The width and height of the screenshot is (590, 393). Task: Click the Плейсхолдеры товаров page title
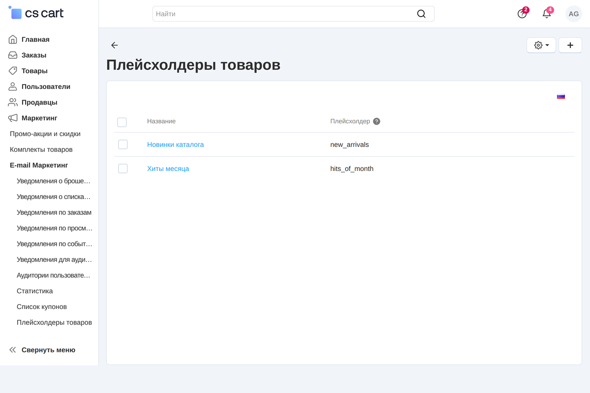[193, 65]
